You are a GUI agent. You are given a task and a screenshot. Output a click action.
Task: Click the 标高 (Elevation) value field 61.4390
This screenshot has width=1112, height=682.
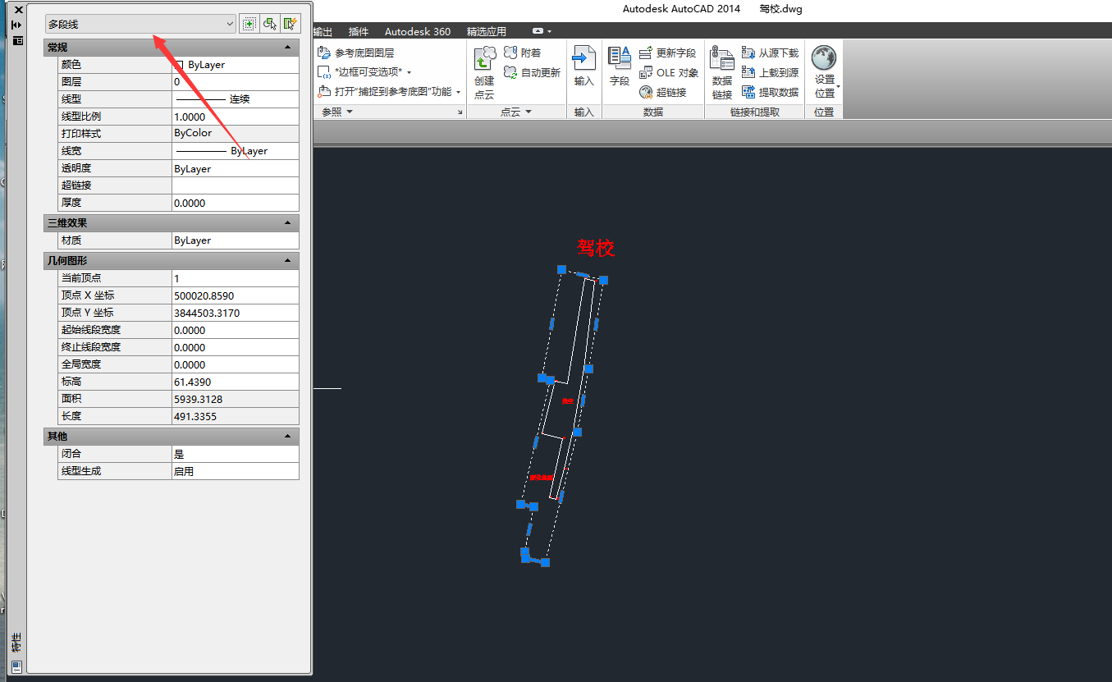click(x=235, y=382)
